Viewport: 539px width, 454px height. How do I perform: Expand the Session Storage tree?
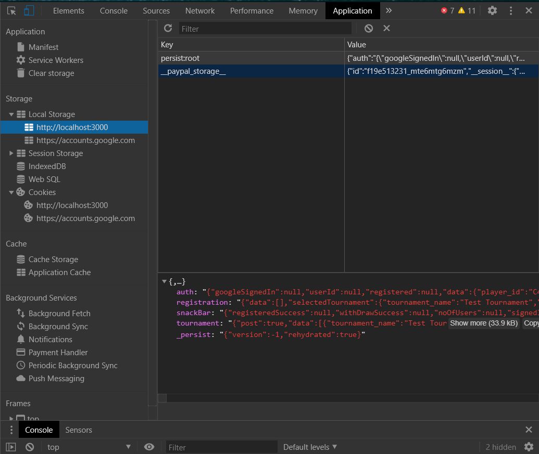pos(11,153)
